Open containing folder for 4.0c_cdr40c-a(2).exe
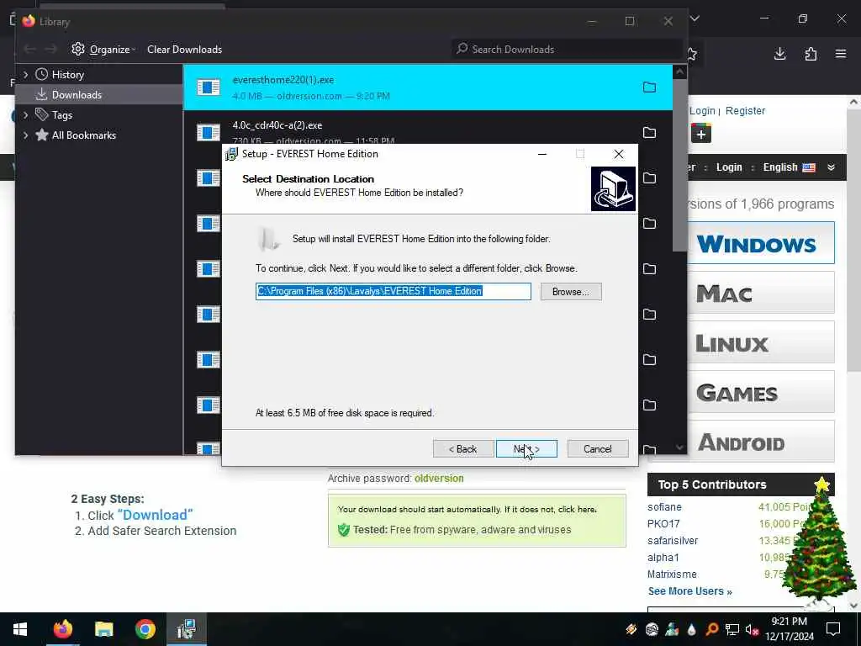Image resolution: width=861 pixels, height=646 pixels. [649, 133]
